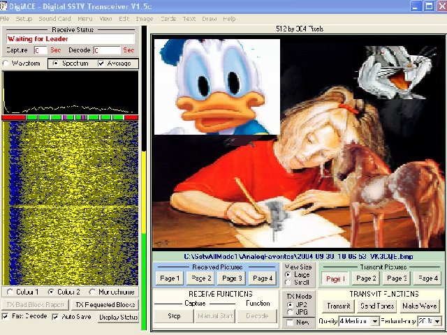447x335 pixels.
Task: Click the Send Tones button
Action: 377,306
